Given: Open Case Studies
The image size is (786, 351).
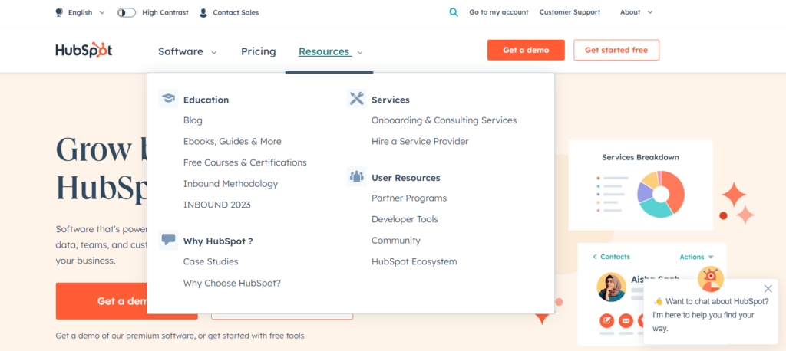Looking at the screenshot, I should (210, 261).
